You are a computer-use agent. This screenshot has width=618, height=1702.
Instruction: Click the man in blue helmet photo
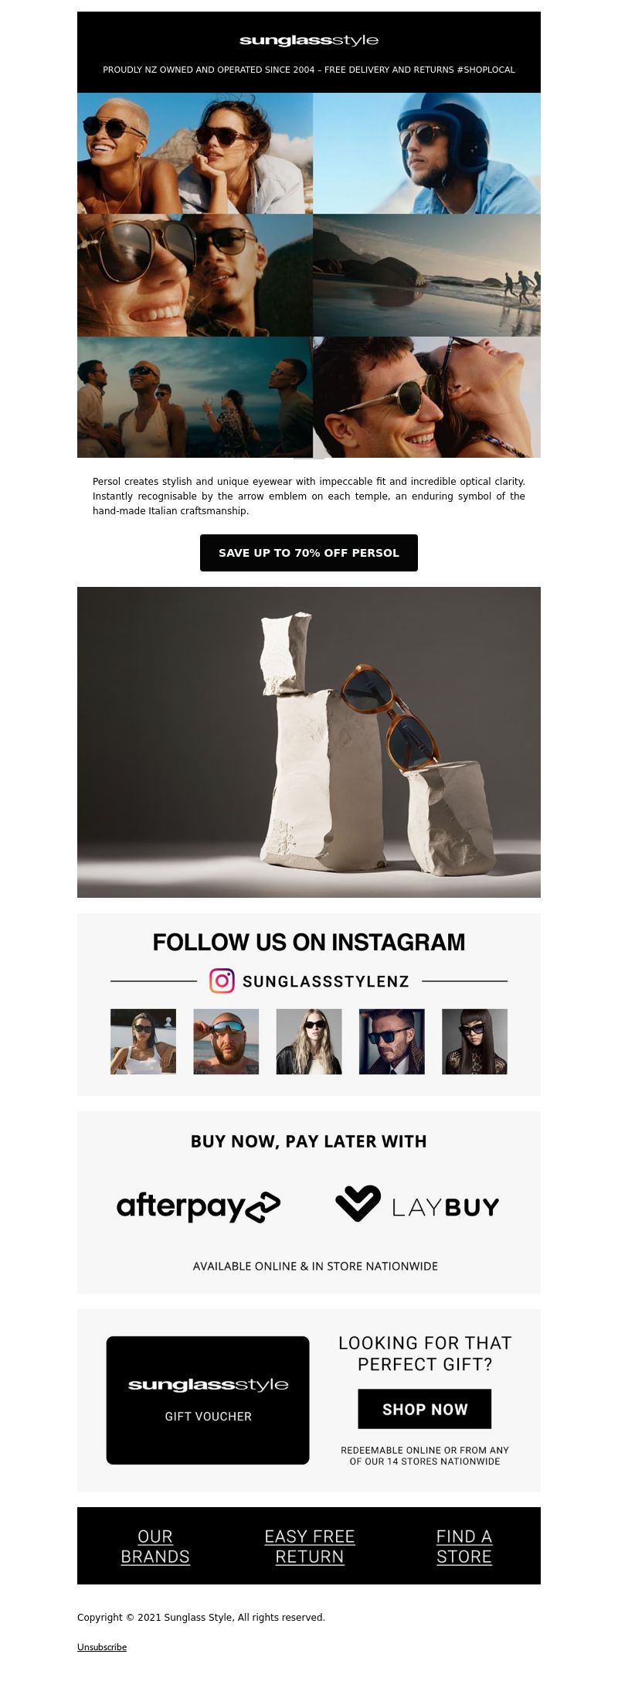point(427,154)
